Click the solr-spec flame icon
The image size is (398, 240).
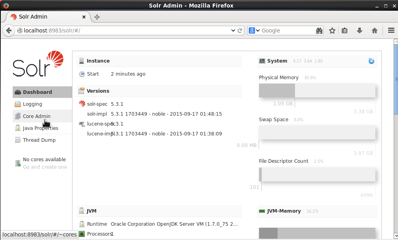tap(82, 104)
